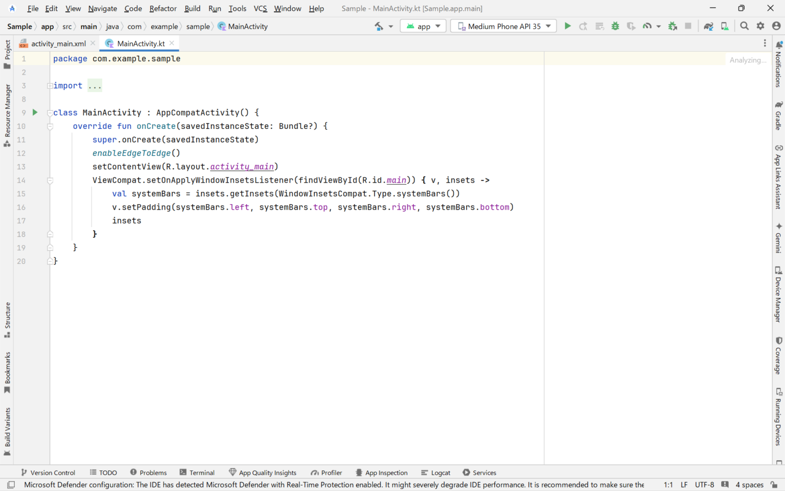Open the Medium Phone API 35 device selector
The height and width of the screenshot is (491, 785).
503,26
